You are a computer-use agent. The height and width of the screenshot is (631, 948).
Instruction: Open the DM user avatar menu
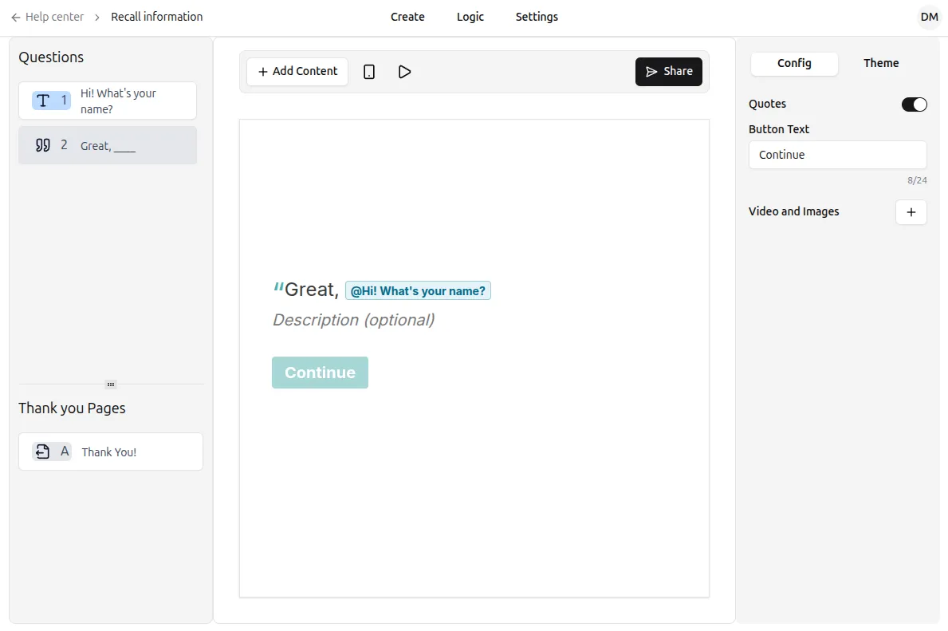[x=929, y=17]
